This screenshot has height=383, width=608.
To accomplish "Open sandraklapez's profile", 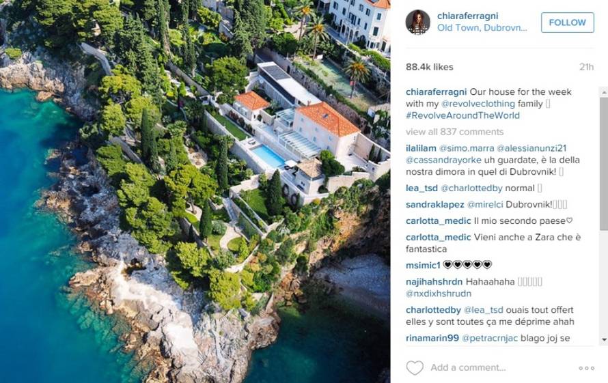I will (434, 205).
